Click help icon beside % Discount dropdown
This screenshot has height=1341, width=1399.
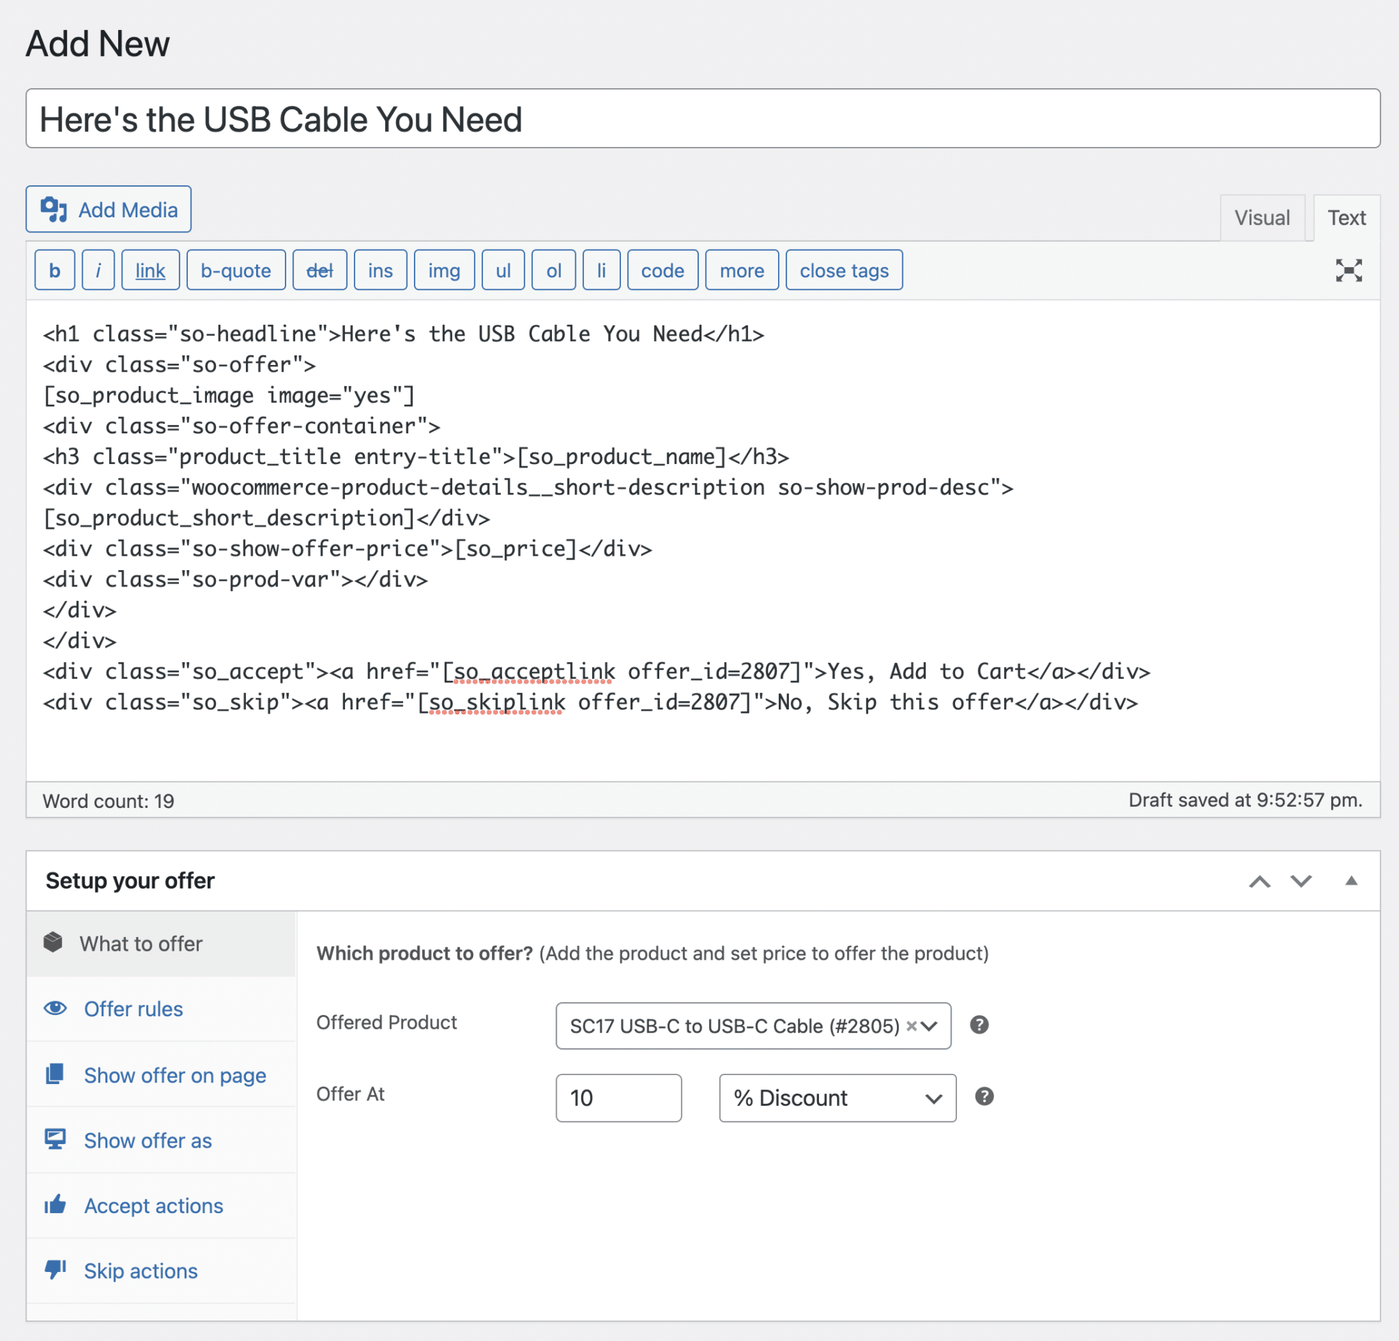984,1096
